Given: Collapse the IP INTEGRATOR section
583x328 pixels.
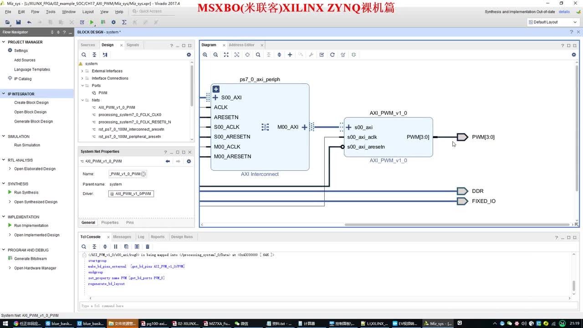Looking at the screenshot, I should tap(4, 94).
